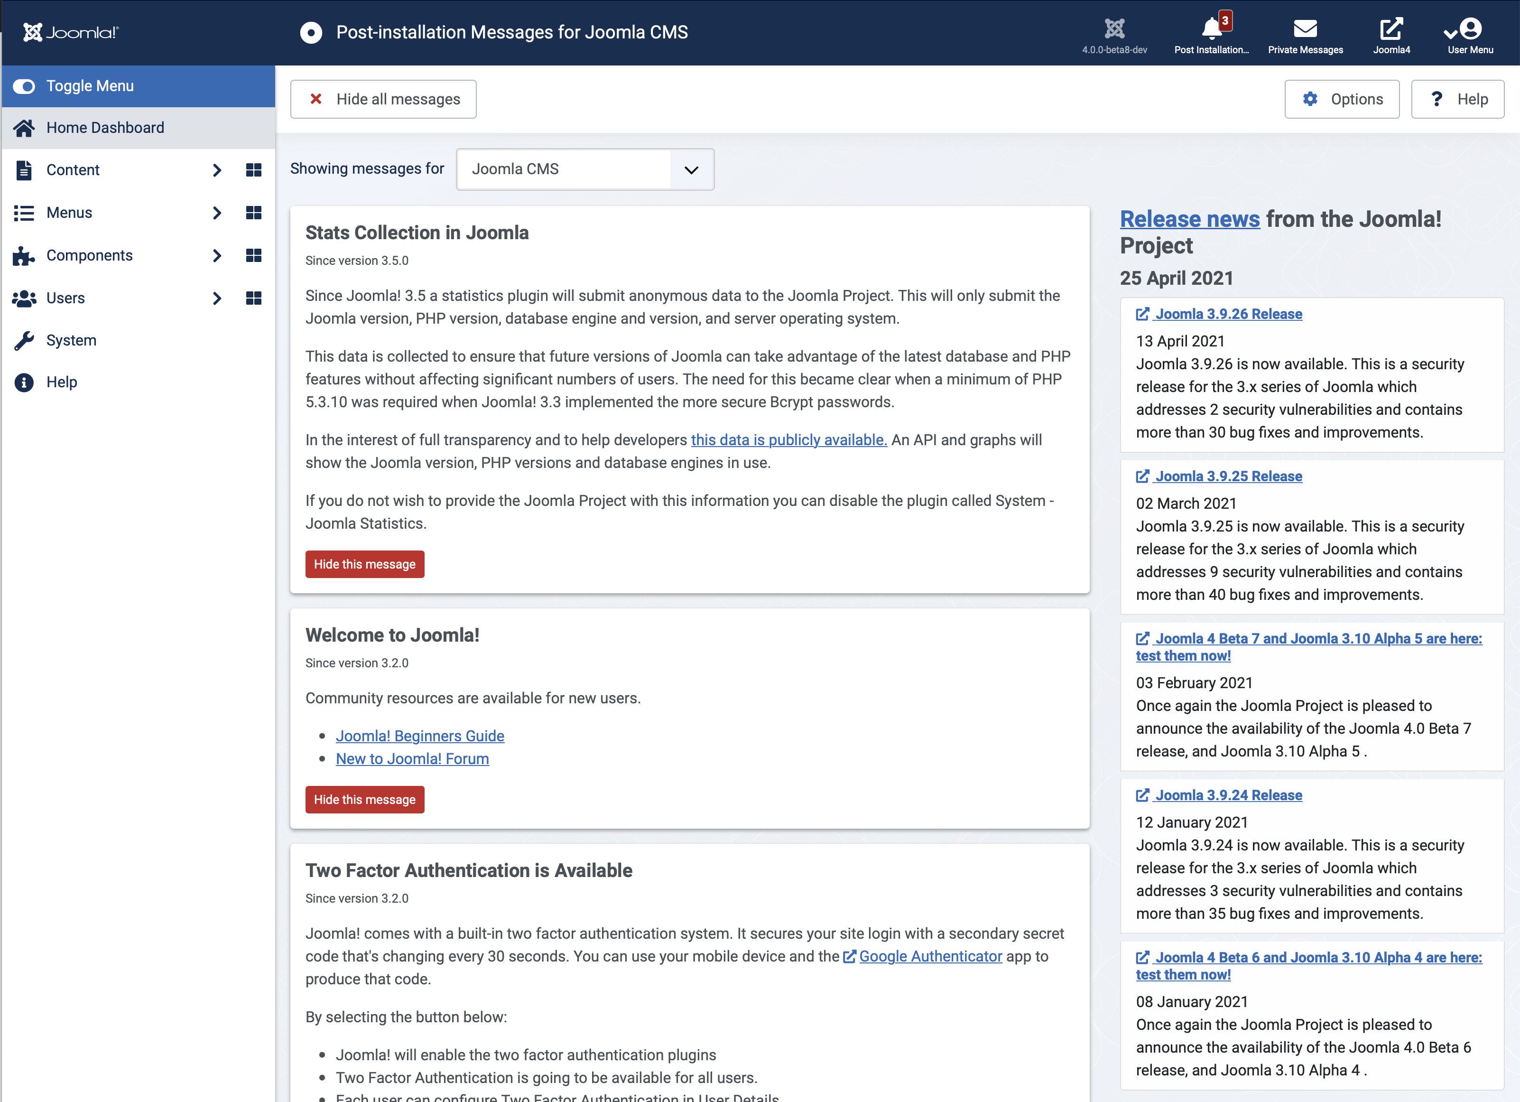Hide the Stats Collection in Joomla message
The width and height of the screenshot is (1520, 1102).
[365, 564]
